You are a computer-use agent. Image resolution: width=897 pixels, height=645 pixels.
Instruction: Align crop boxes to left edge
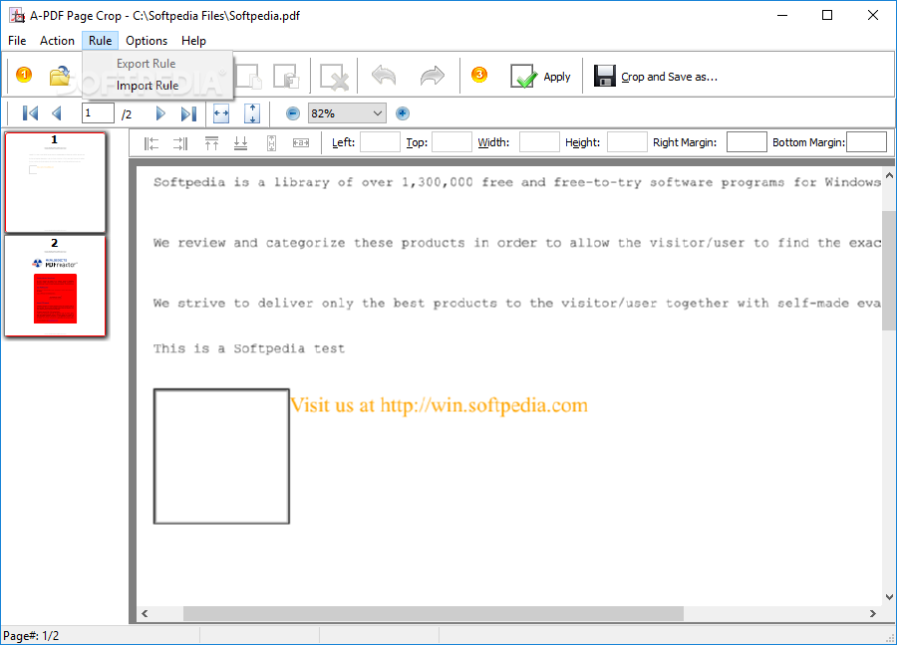pyautogui.click(x=151, y=143)
